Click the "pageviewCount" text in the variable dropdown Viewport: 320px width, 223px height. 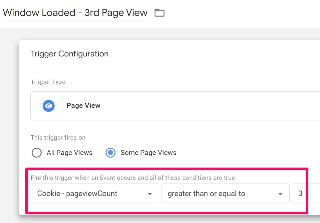click(x=92, y=193)
